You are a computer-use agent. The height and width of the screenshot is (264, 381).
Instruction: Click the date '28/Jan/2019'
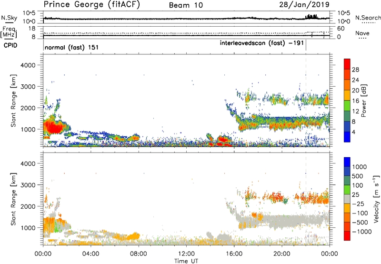coord(304,5)
